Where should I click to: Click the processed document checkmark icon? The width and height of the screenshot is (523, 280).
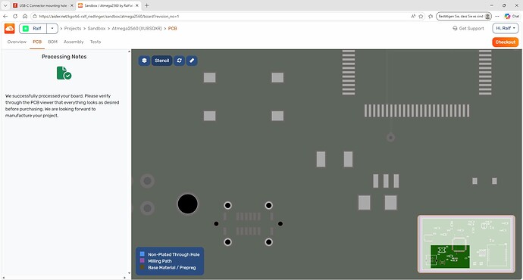(x=64, y=73)
